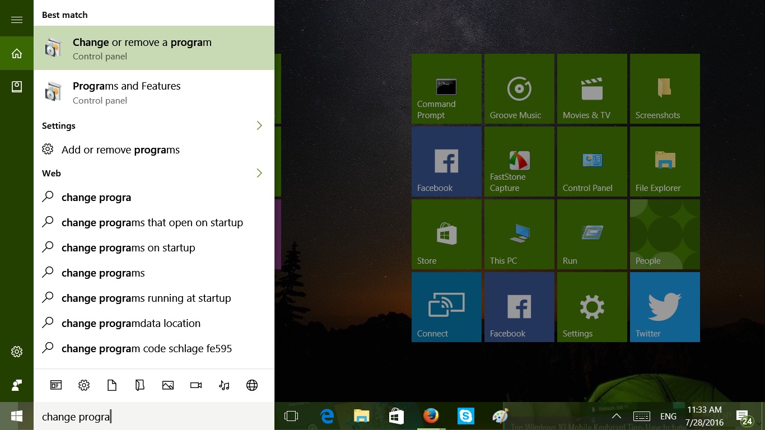Open the Command Prompt tile
Viewport: 765px width, 430px height.
click(446, 88)
